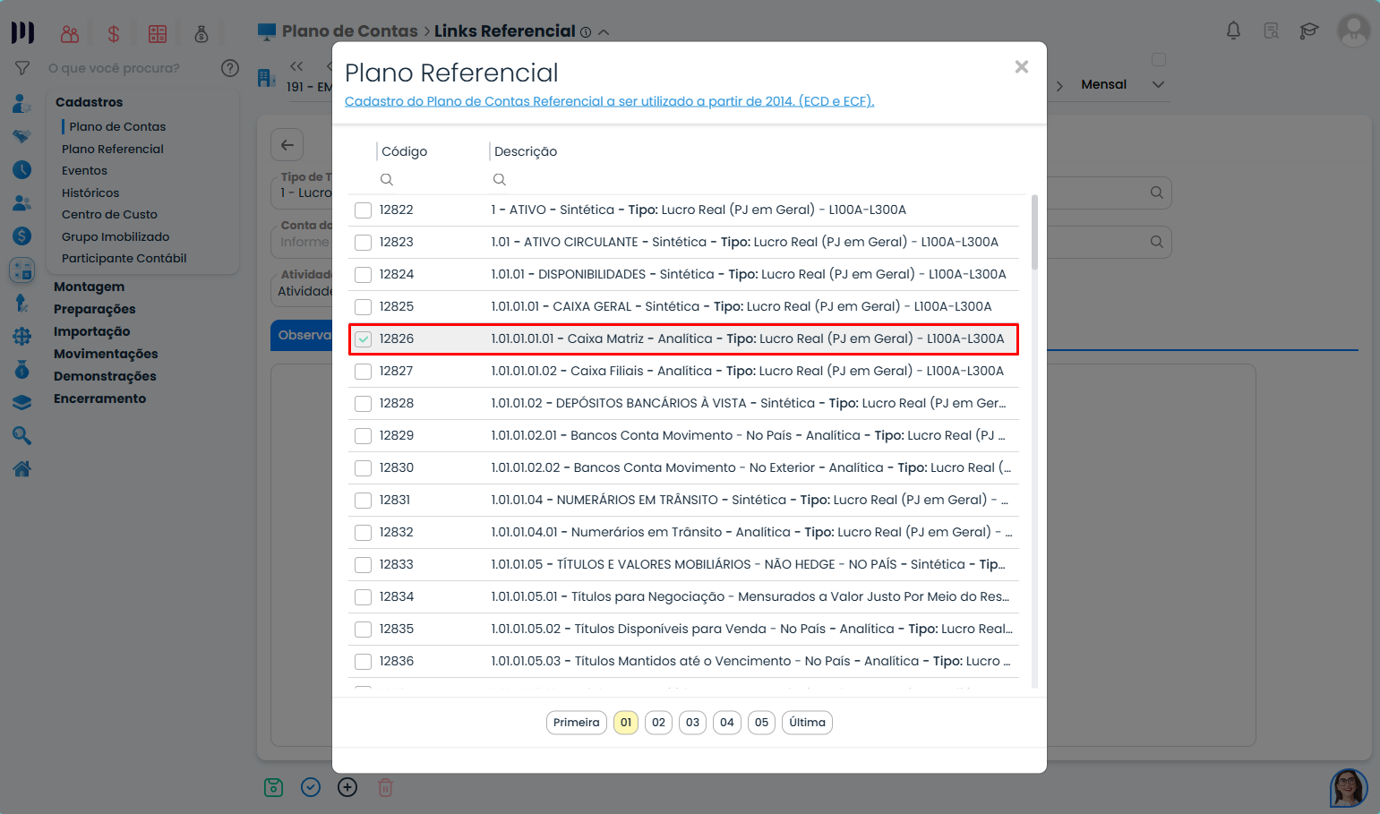
Task: Expand the Mensal period dropdown
Action: pyautogui.click(x=1158, y=85)
